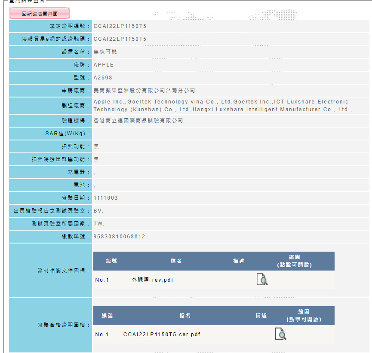
Task: Click the 審定證明編號 label
Action: click(x=70, y=26)
